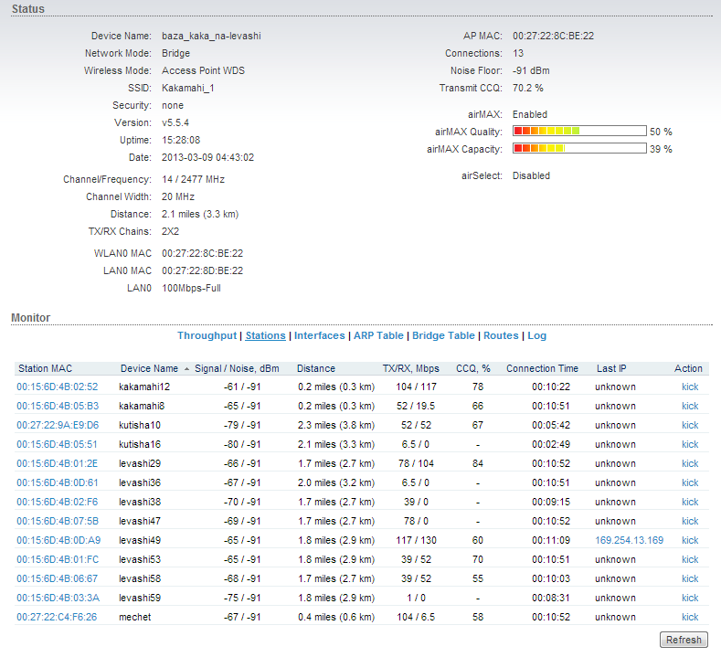721x657 pixels.
Task: Kick the mechet station
Action: 689,617
